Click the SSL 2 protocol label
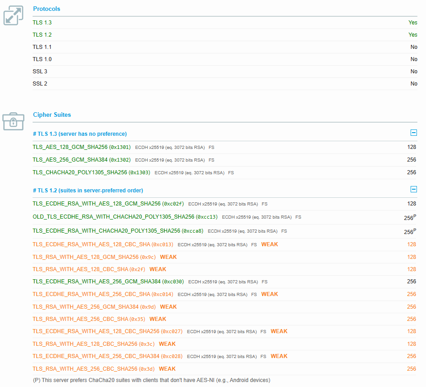The height and width of the screenshot is (387, 426). pyautogui.click(x=39, y=83)
